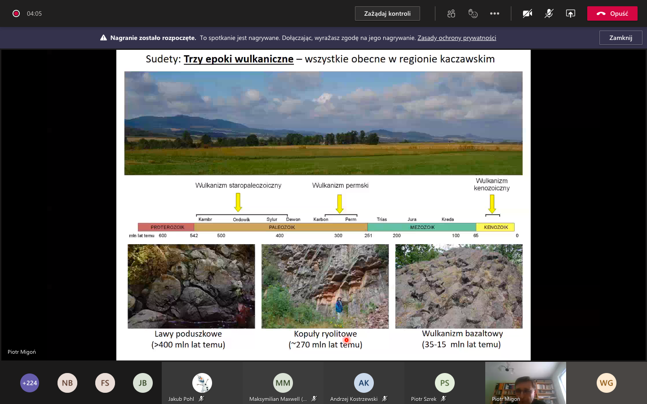Viewport: 647px width, 404px height.
Task: Turn on the camera
Action: (527, 13)
